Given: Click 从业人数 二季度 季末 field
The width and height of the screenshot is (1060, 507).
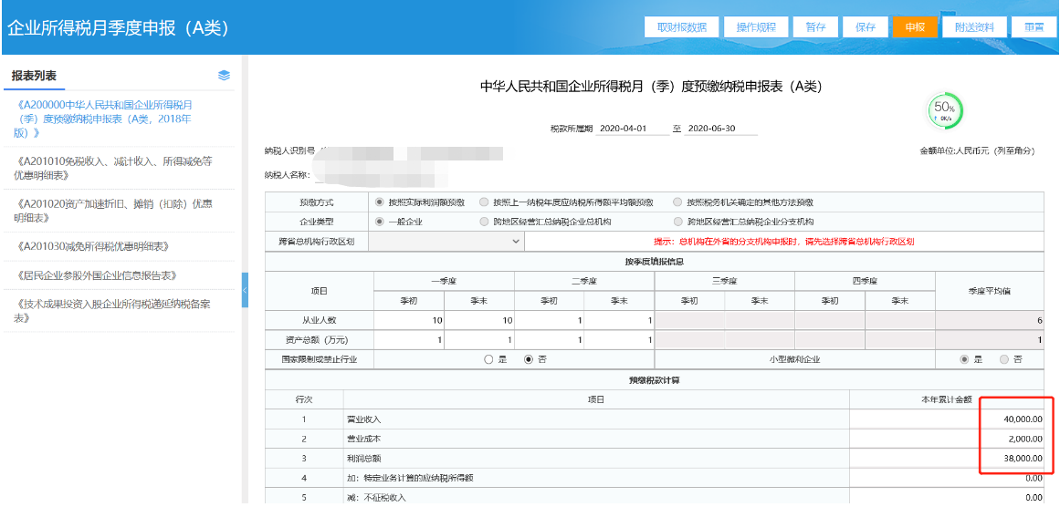Looking at the screenshot, I should 619,320.
